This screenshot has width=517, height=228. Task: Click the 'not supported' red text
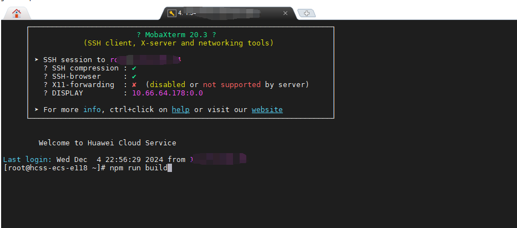coord(232,85)
